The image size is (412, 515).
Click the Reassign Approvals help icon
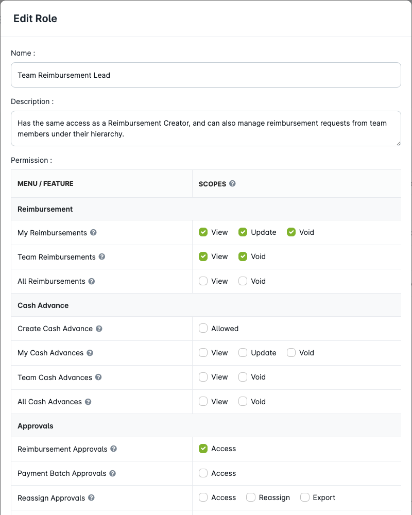coord(91,497)
